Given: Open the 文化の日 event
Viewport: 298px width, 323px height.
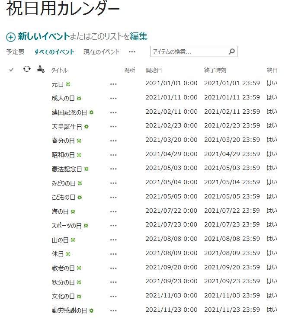Looking at the screenshot, I should click(63, 297).
